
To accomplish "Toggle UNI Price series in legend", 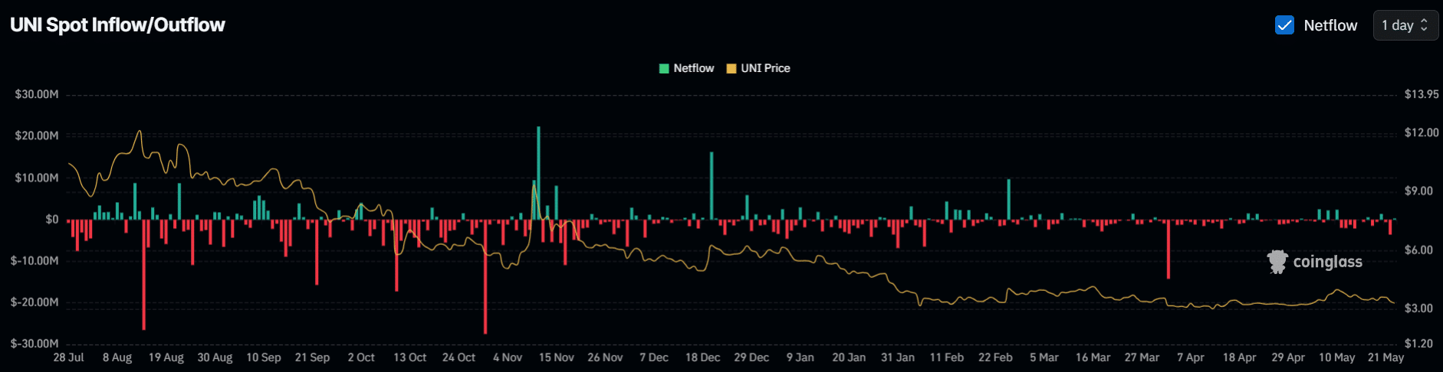I will tap(758, 68).
